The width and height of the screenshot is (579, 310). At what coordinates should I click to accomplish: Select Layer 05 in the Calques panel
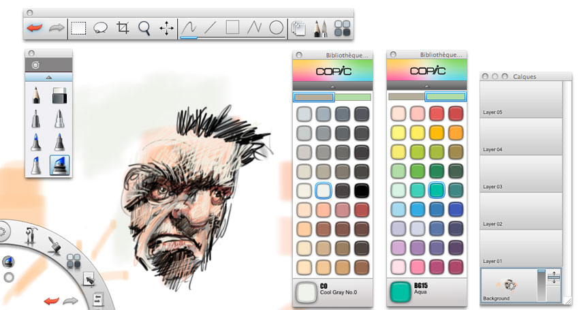pos(520,99)
